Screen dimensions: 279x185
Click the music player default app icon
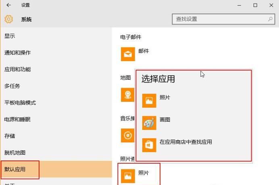pos(127,136)
